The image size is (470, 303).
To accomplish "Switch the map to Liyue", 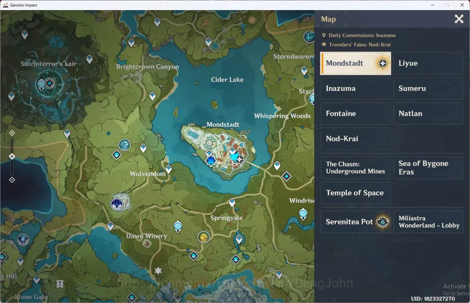I will point(428,63).
